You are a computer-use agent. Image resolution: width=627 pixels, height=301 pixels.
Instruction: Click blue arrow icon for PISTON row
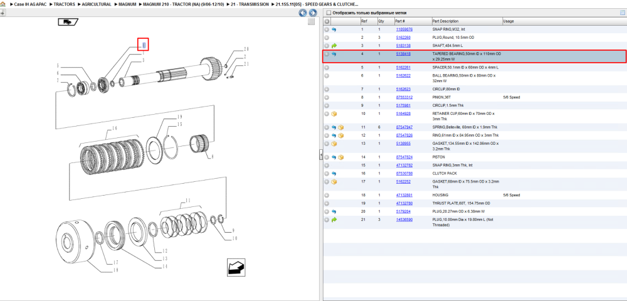(334, 157)
